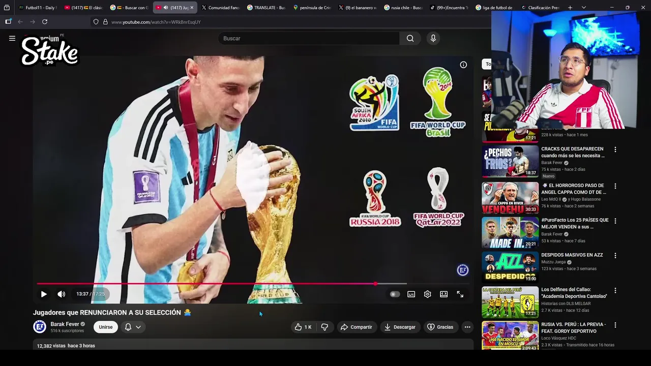Toggle the autoplay switch in player

(394, 294)
